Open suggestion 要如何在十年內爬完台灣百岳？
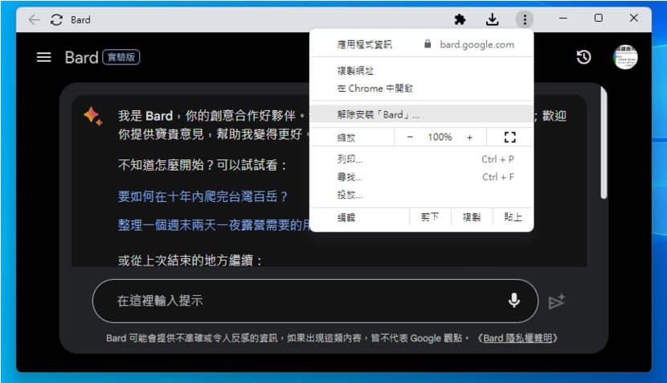The height and width of the screenshot is (383, 667). point(203,196)
